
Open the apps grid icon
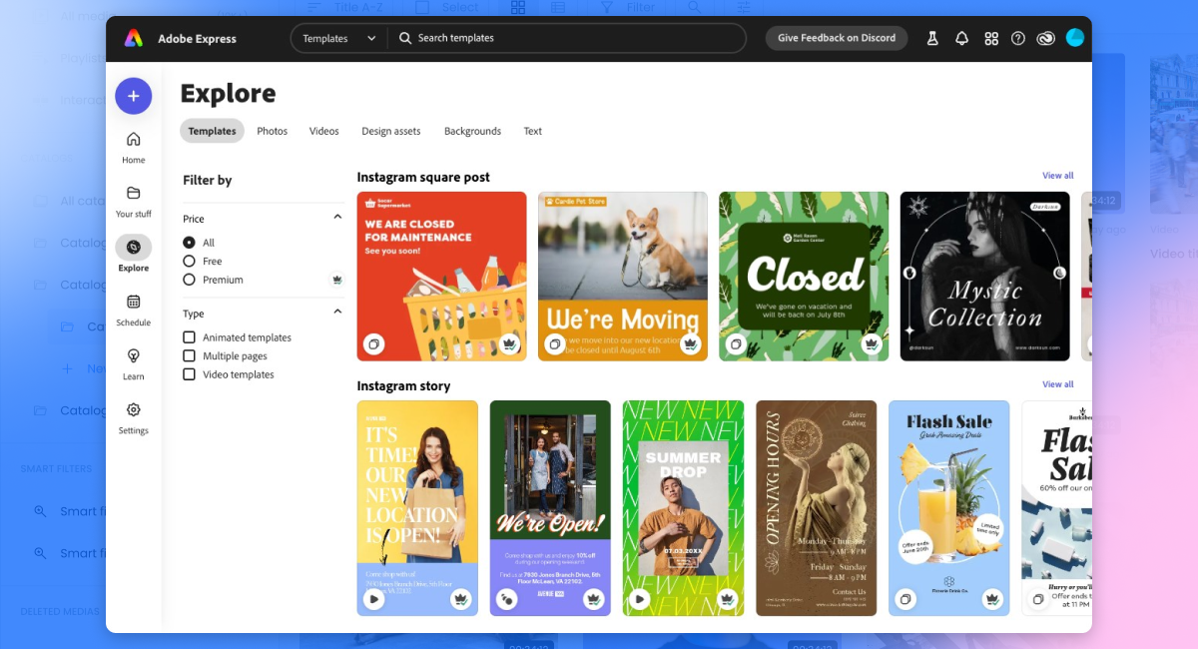click(x=990, y=39)
